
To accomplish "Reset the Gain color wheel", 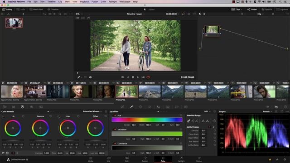I will 78,116.
